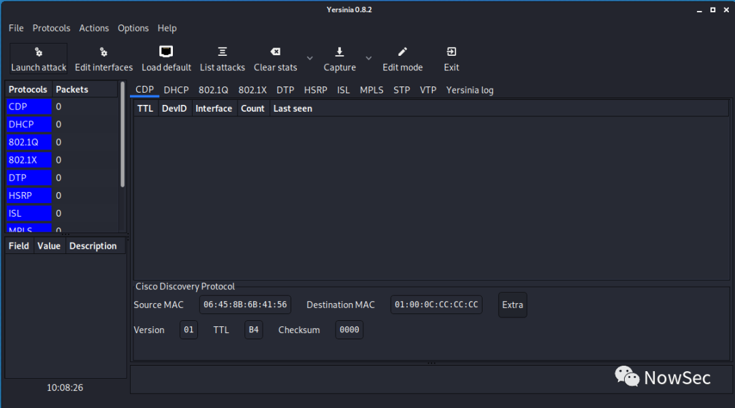Switch to the DHCP tab

tap(176, 90)
